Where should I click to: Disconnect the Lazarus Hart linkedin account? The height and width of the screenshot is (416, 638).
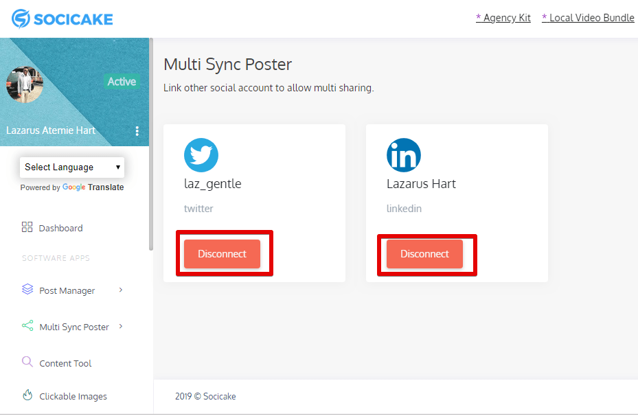point(425,254)
